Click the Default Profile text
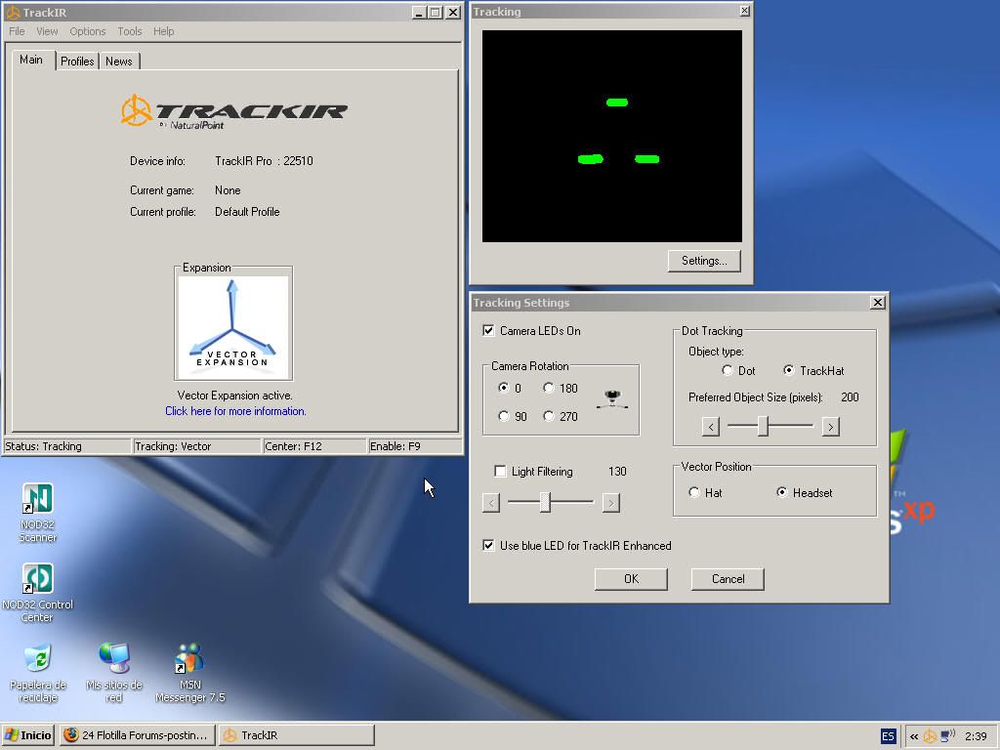This screenshot has height=750, width=1000. (x=247, y=212)
